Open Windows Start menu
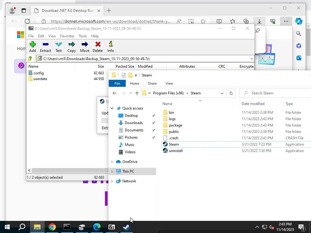 7,227
